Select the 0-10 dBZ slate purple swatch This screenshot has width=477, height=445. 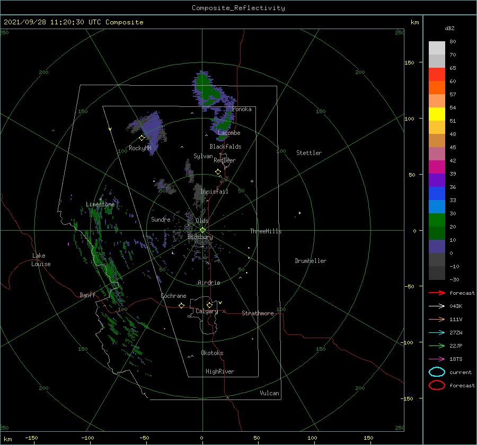point(437,247)
